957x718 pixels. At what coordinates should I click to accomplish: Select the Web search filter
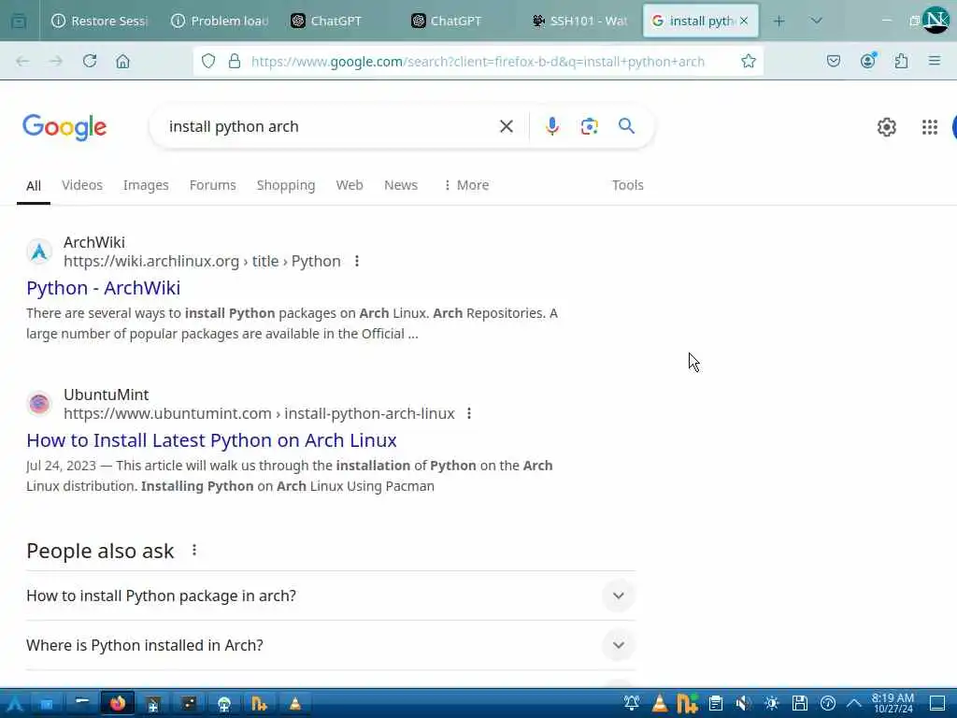point(350,185)
